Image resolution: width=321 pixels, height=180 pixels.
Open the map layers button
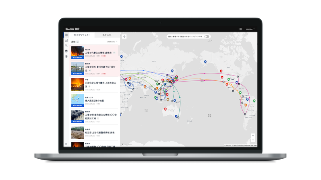[125, 36]
